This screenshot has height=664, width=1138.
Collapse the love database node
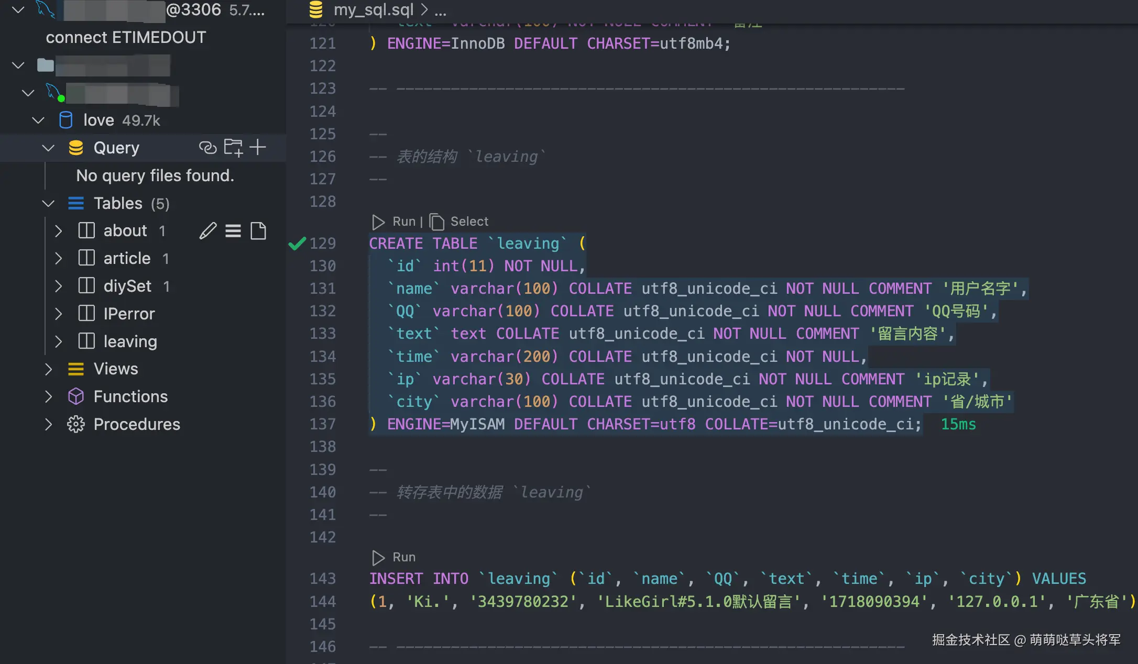38,120
